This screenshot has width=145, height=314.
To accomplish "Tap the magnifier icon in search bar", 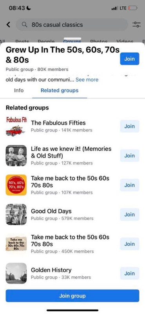I will pyautogui.click(x=24, y=25).
